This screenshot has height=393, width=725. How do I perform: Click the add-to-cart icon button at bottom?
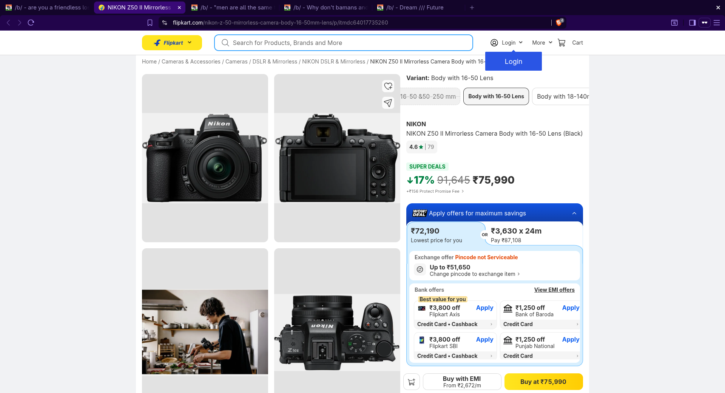(x=412, y=382)
